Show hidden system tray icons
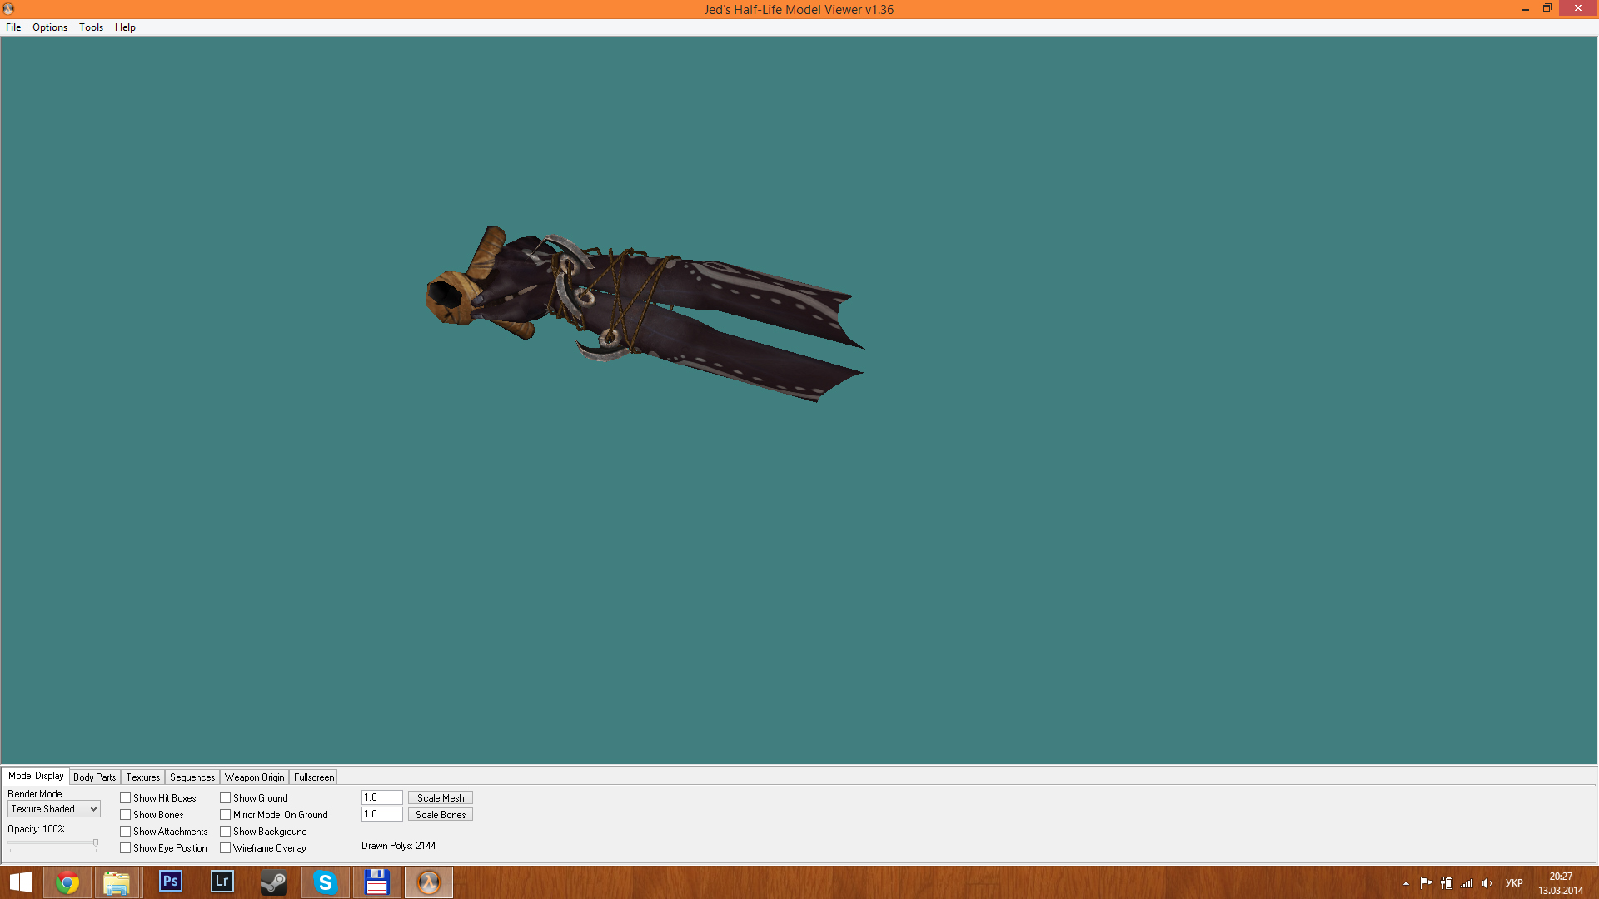1599x899 pixels. pyautogui.click(x=1406, y=883)
